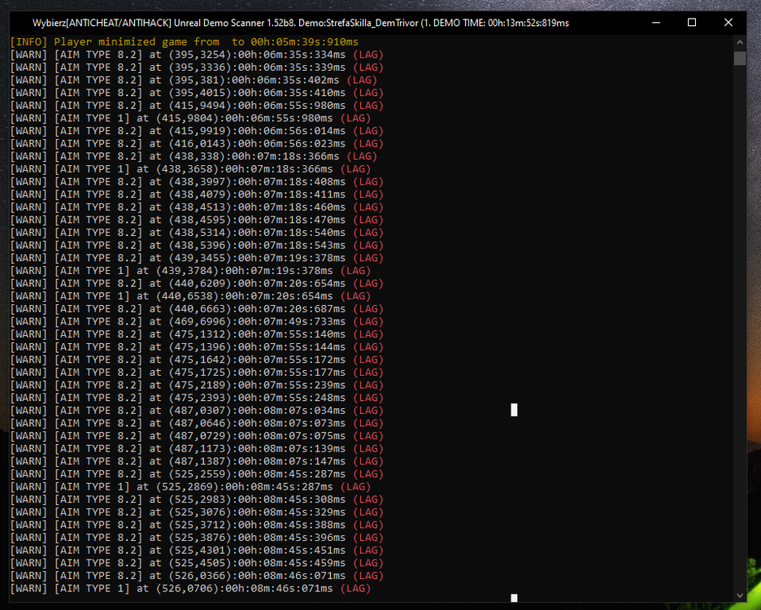Click the warning at timestamp 00h:06m:35s:334ms
Image resolution: width=761 pixels, height=610 pixels.
[x=197, y=54]
